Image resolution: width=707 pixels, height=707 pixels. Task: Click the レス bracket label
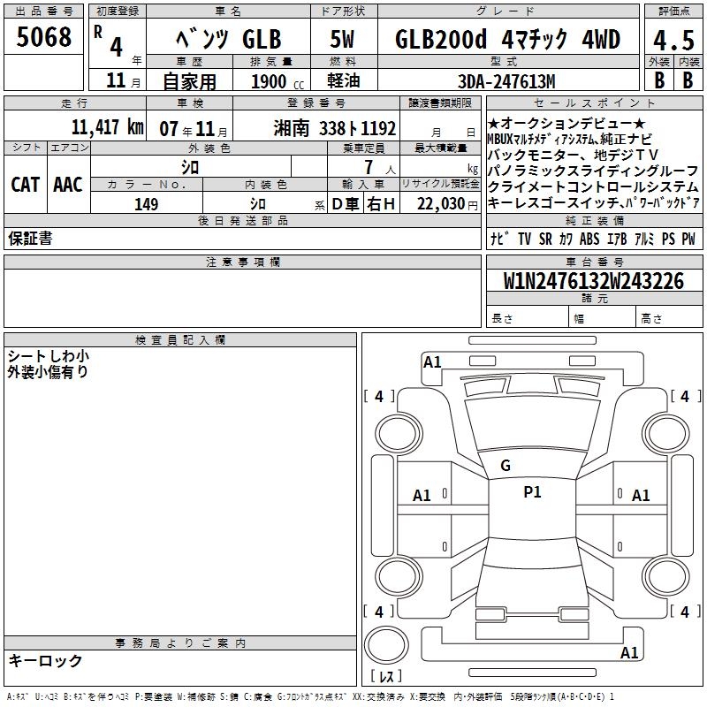[x=386, y=677]
